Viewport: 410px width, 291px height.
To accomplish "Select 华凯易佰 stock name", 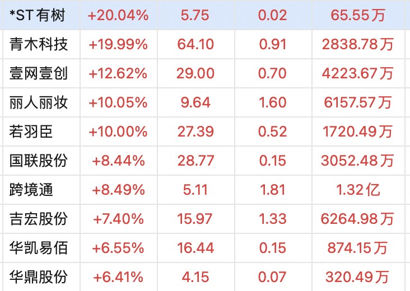I will coord(39,248).
